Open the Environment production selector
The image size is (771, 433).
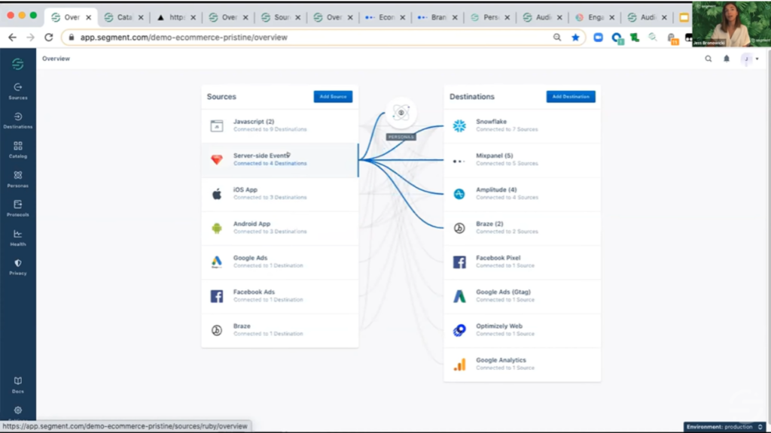point(725,427)
